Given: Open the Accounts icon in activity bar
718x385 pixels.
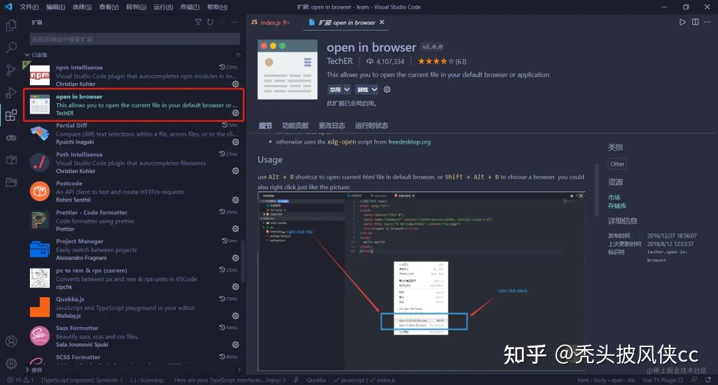Looking at the screenshot, I should click(11, 342).
